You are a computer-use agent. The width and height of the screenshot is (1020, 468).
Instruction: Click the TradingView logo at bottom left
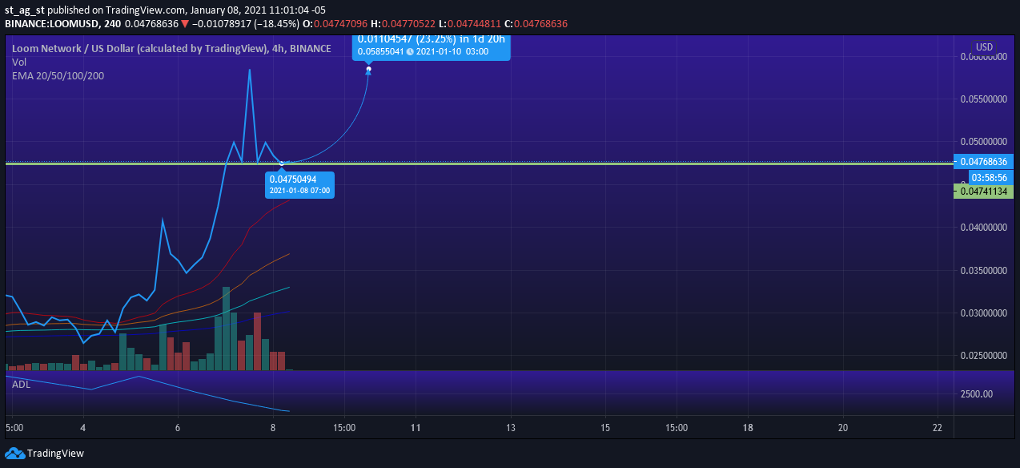pyautogui.click(x=45, y=454)
